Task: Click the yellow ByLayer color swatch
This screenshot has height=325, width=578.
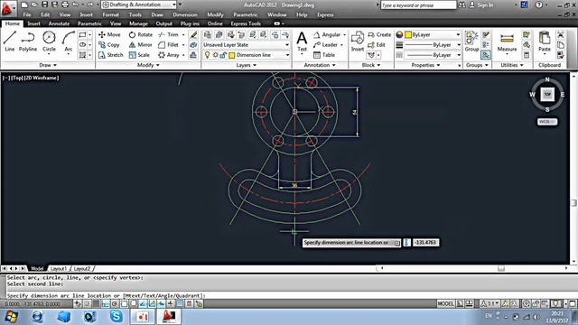Action: click(x=408, y=34)
